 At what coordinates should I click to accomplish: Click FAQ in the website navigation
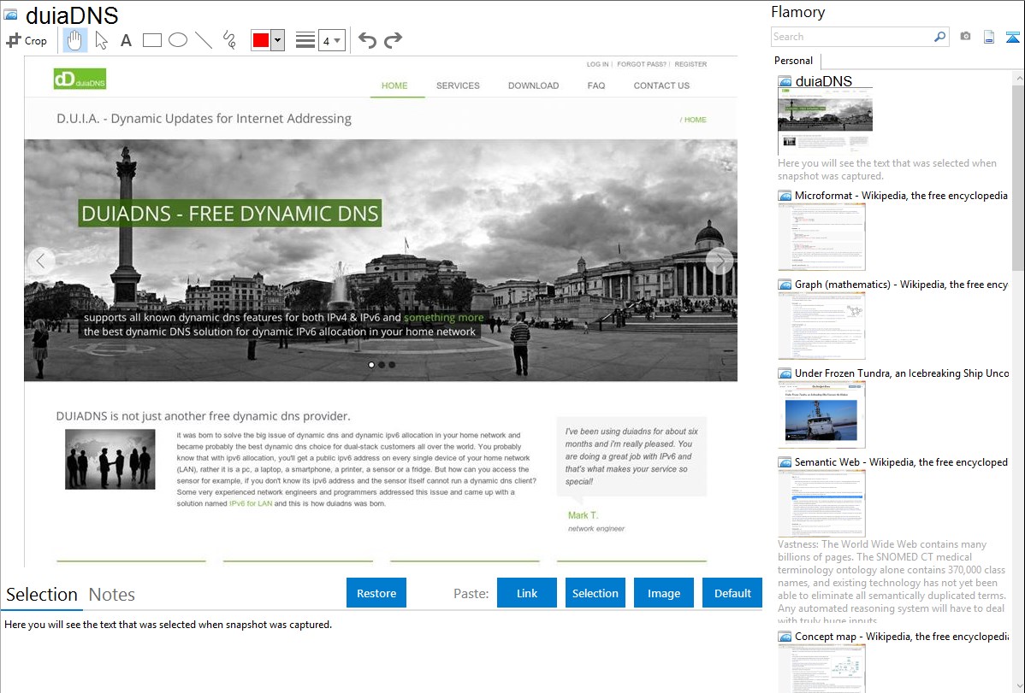pyautogui.click(x=596, y=85)
